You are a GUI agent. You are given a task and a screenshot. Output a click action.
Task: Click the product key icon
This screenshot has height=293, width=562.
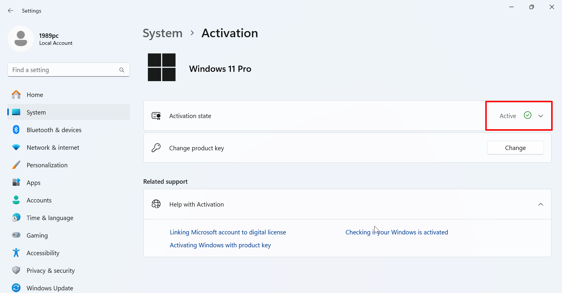(156, 148)
